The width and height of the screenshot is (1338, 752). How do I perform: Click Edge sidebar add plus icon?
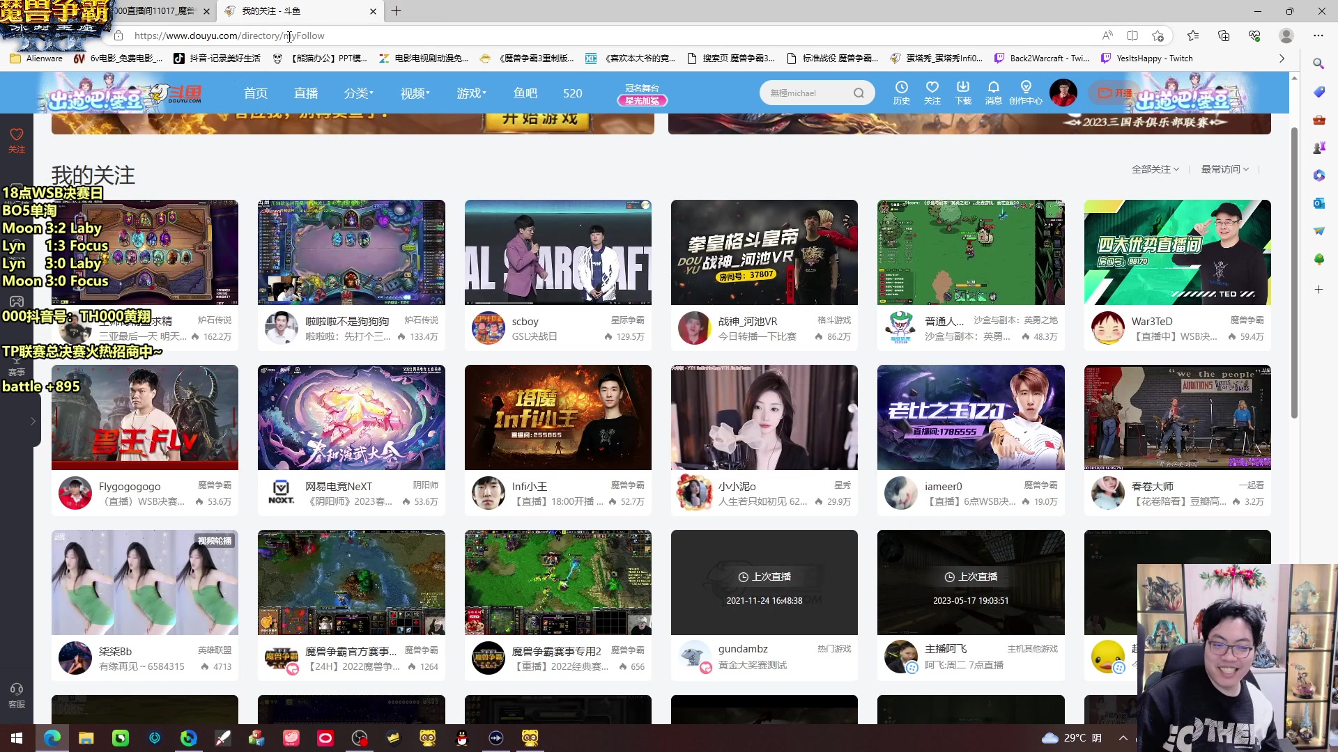point(1318,289)
